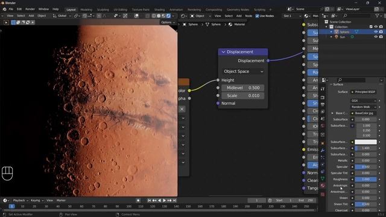Click the white Subsurface Color swatch
Viewport: 386px width, 217px height.
tap(365, 142)
